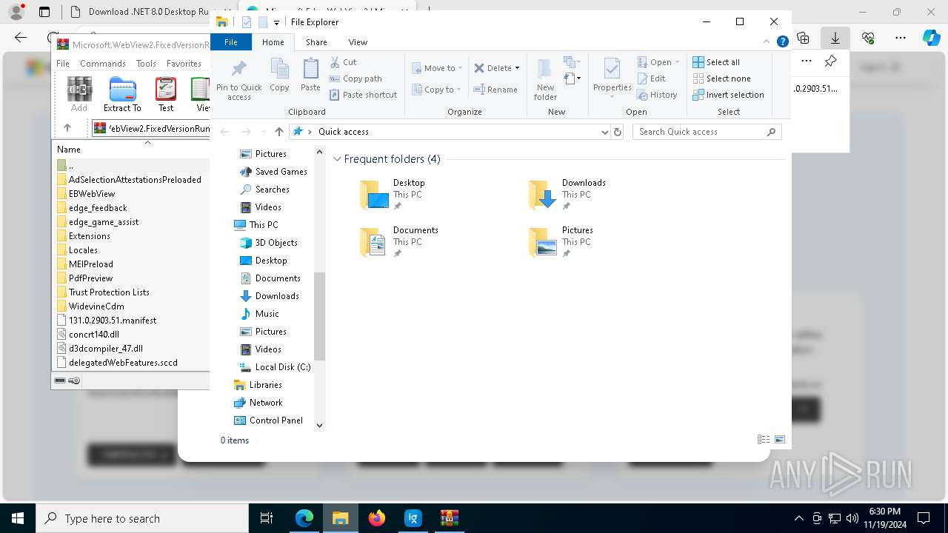Screen dimensions: 948x533
Task: Open the Open button dropdown arrow
Action: tap(677, 62)
